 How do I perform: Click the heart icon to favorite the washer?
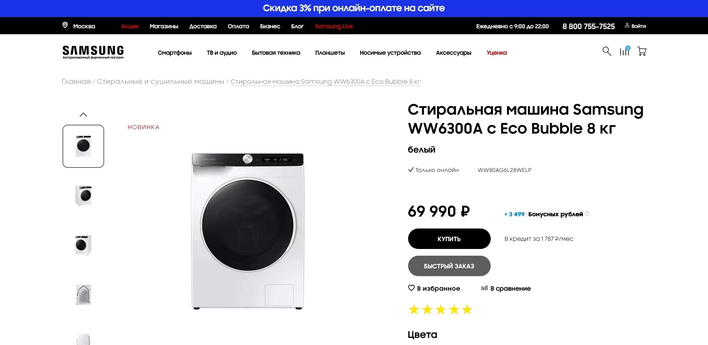411,288
